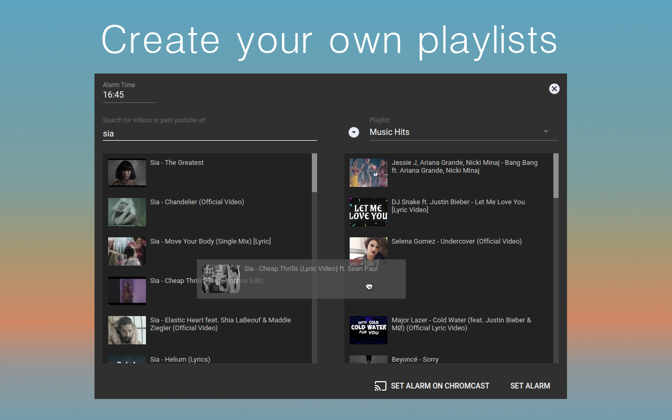Screen dimensions: 672x420
Task: Click 'Selena Gomez - Undercover (Official Video)' title
Action: click(x=457, y=241)
